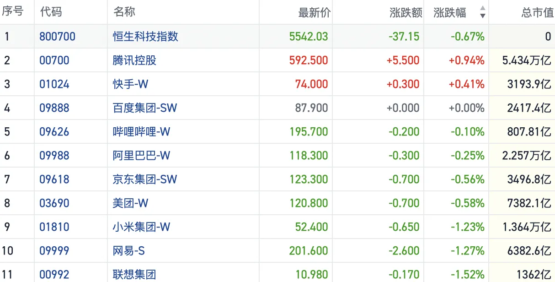The height and width of the screenshot is (282, 555).
Task: Select market cap 807.81亿
Action: click(x=529, y=132)
